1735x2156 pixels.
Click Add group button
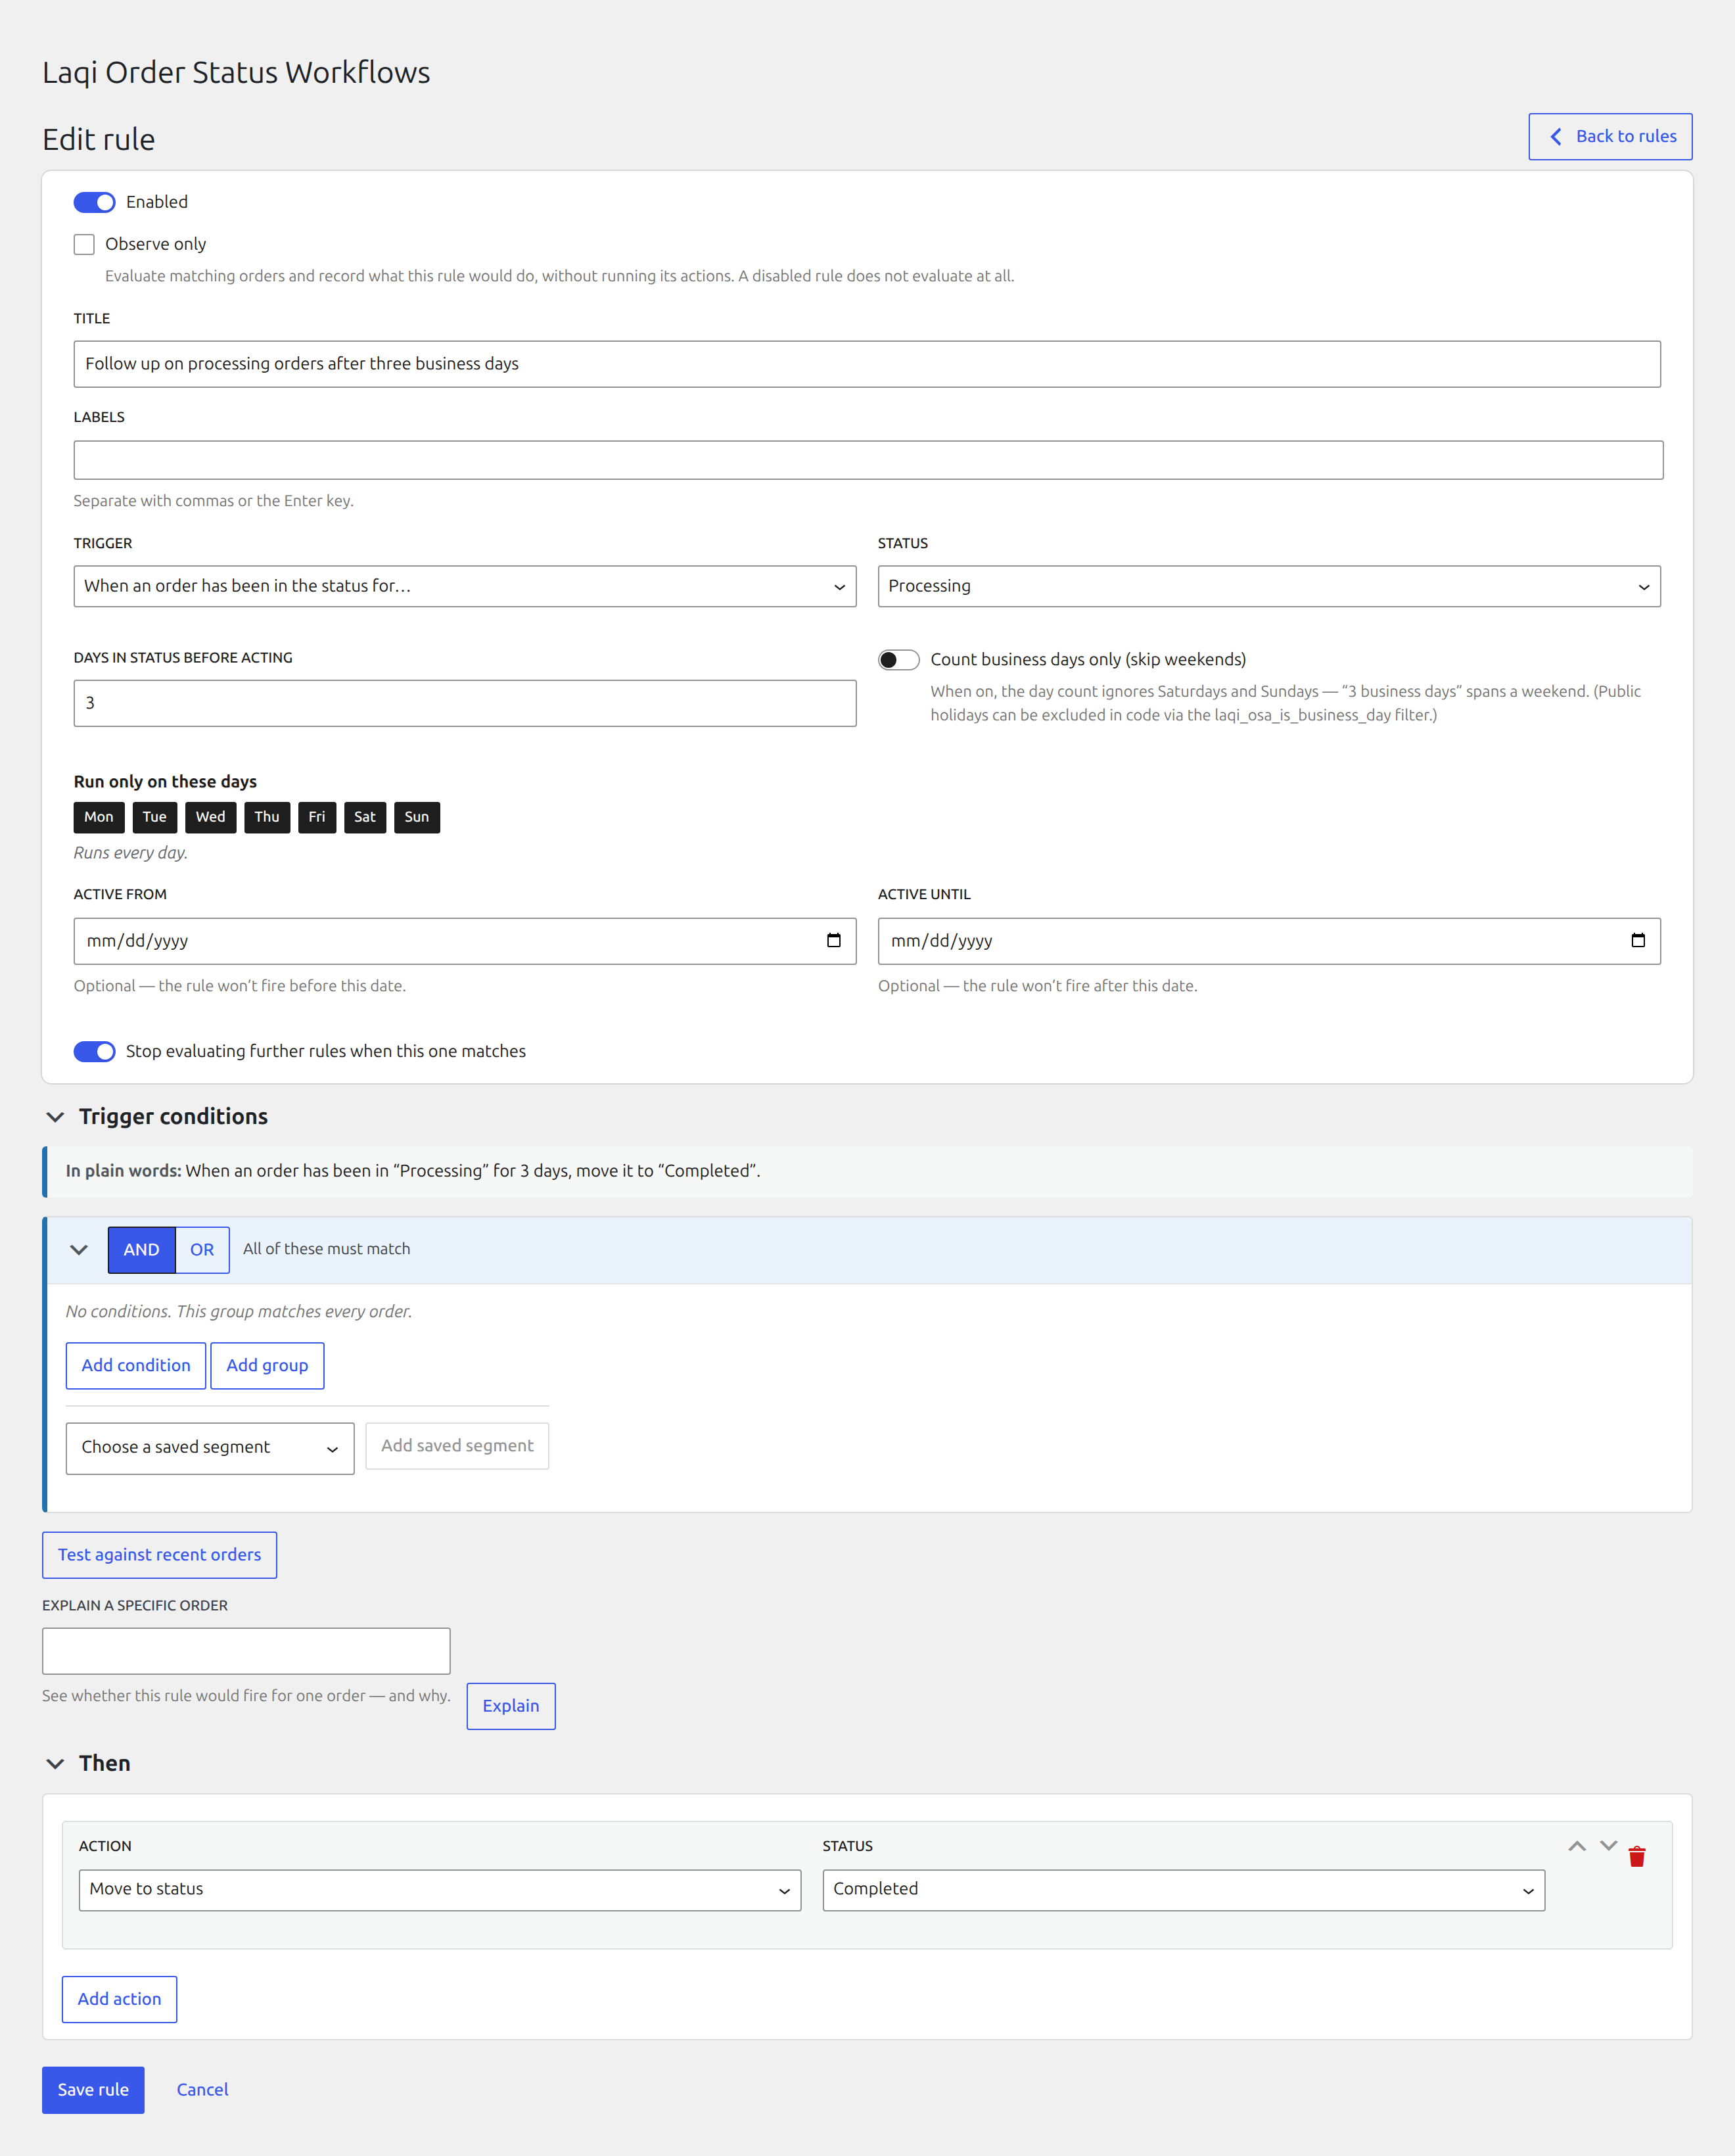(x=267, y=1366)
